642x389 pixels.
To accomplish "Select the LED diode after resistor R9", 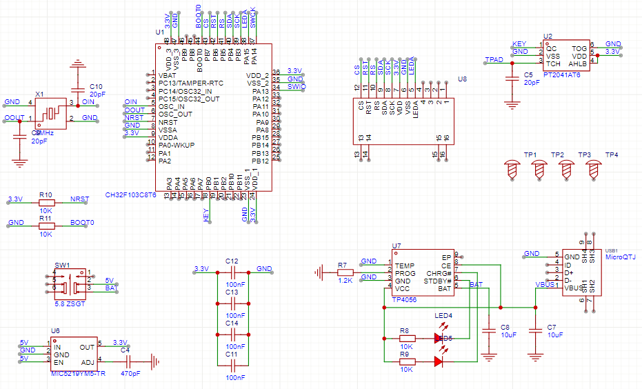I will click(x=439, y=361).
